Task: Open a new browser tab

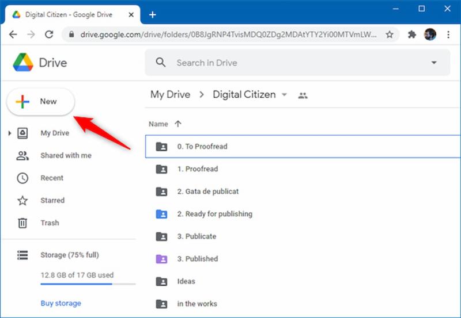Action: [152, 15]
